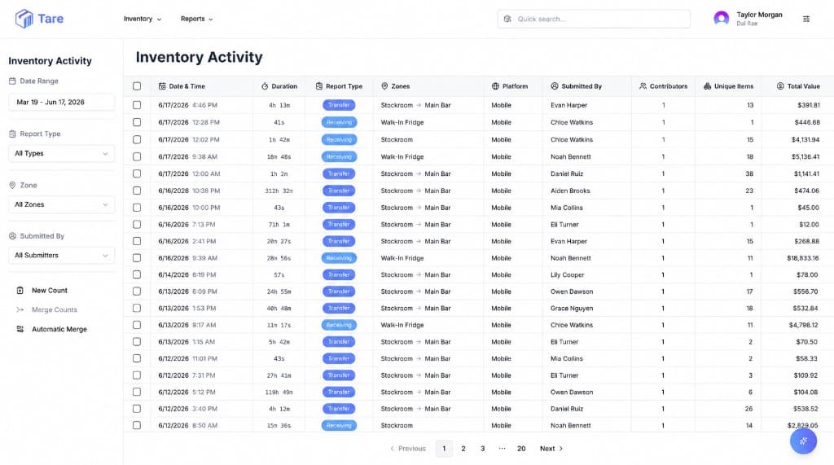Check the 6/17/2026 4:46 PM row checkbox

tap(137, 105)
